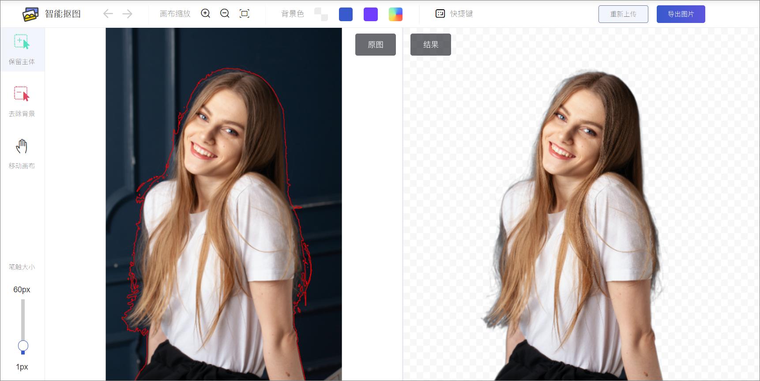Zoom in on the canvas
760x381 pixels.
[205, 14]
